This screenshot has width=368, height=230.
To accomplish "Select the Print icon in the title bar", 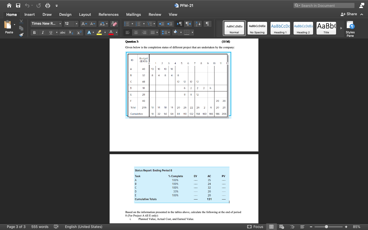I will 48,5.
